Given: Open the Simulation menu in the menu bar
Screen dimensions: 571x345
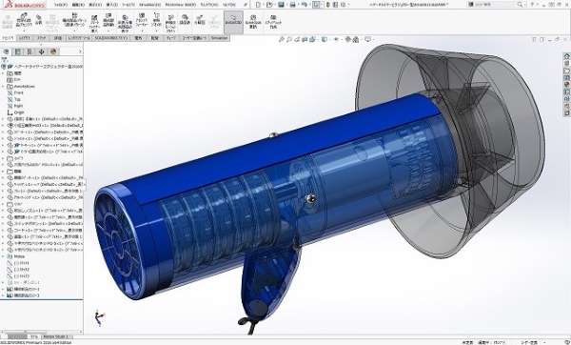Looking at the screenshot, I should (x=149, y=5).
